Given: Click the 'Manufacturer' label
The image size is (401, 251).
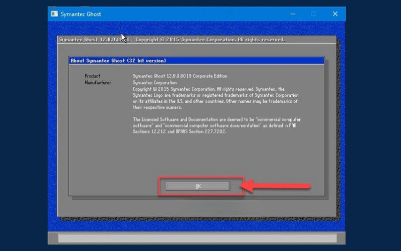Looking at the screenshot, I should point(98,83).
